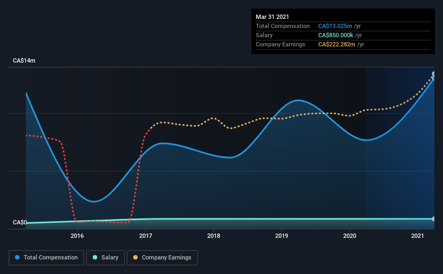Viewport: 443px width, 274px height.
Task: Click the Mar 31 2021 tooltip date
Action: [x=272, y=17]
